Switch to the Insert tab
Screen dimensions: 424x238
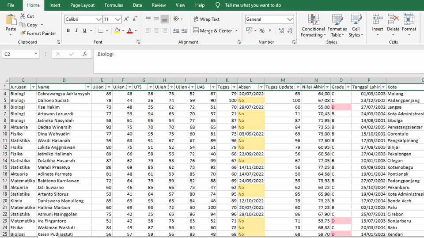pyautogui.click(x=55, y=5)
